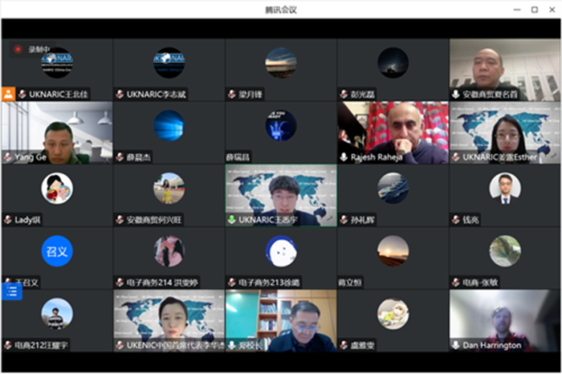Click the highlighted UKNARIC王丞宇 speaker video
The height and width of the screenshot is (374, 562).
pyautogui.click(x=281, y=193)
